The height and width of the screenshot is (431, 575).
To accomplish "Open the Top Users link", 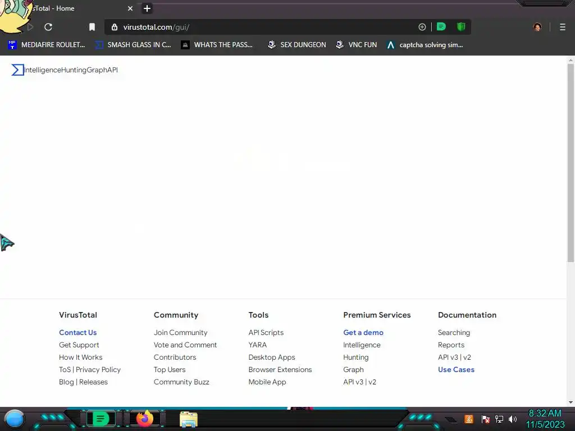I will point(170,369).
